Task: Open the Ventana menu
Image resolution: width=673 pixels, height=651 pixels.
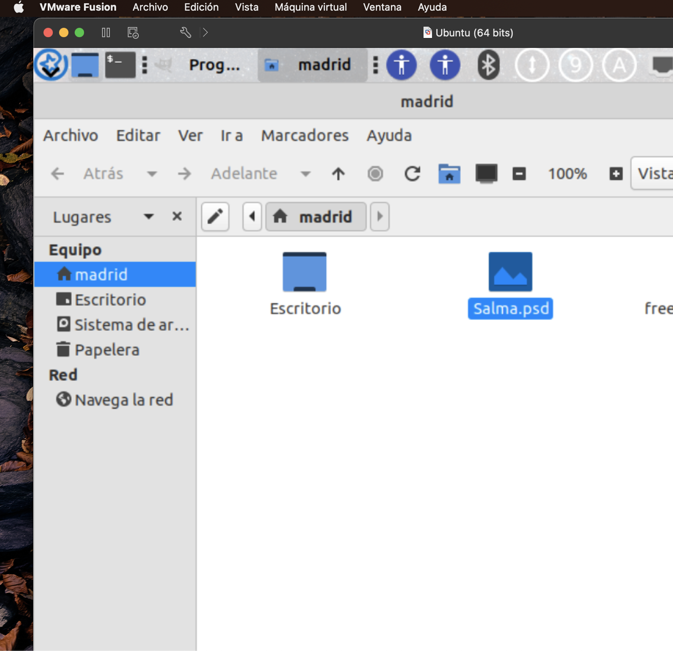Action: click(382, 7)
